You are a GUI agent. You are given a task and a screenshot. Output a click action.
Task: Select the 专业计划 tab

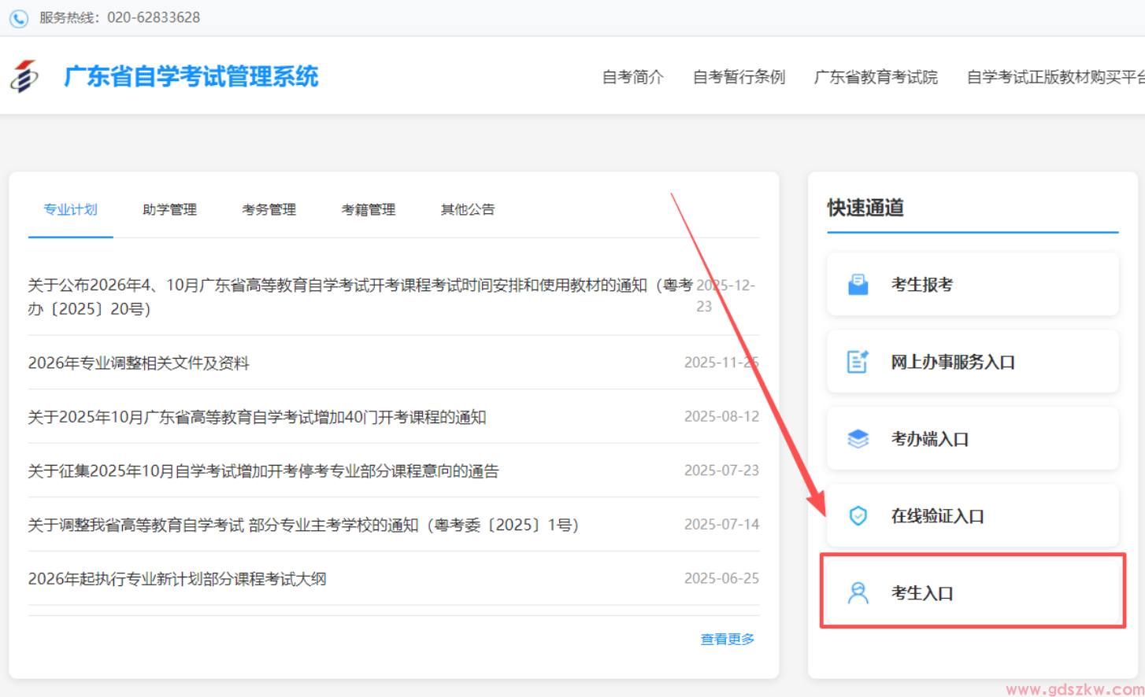click(x=70, y=209)
